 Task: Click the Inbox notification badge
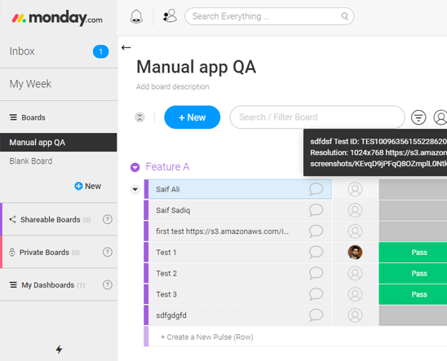[x=100, y=51]
